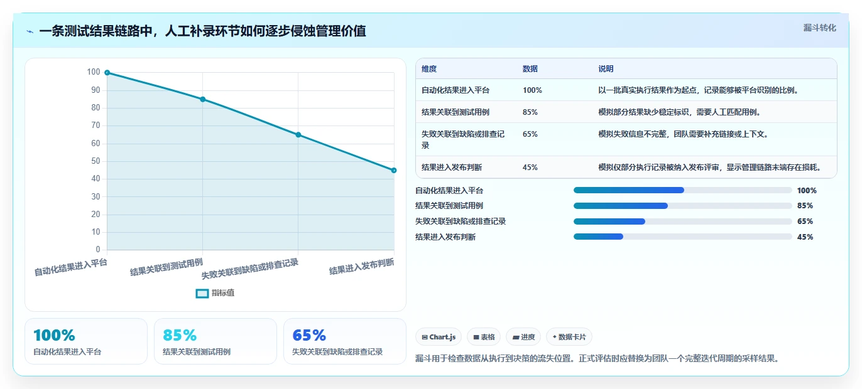Open the 100% data card
The width and height of the screenshot is (862, 389).
coord(86,341)
